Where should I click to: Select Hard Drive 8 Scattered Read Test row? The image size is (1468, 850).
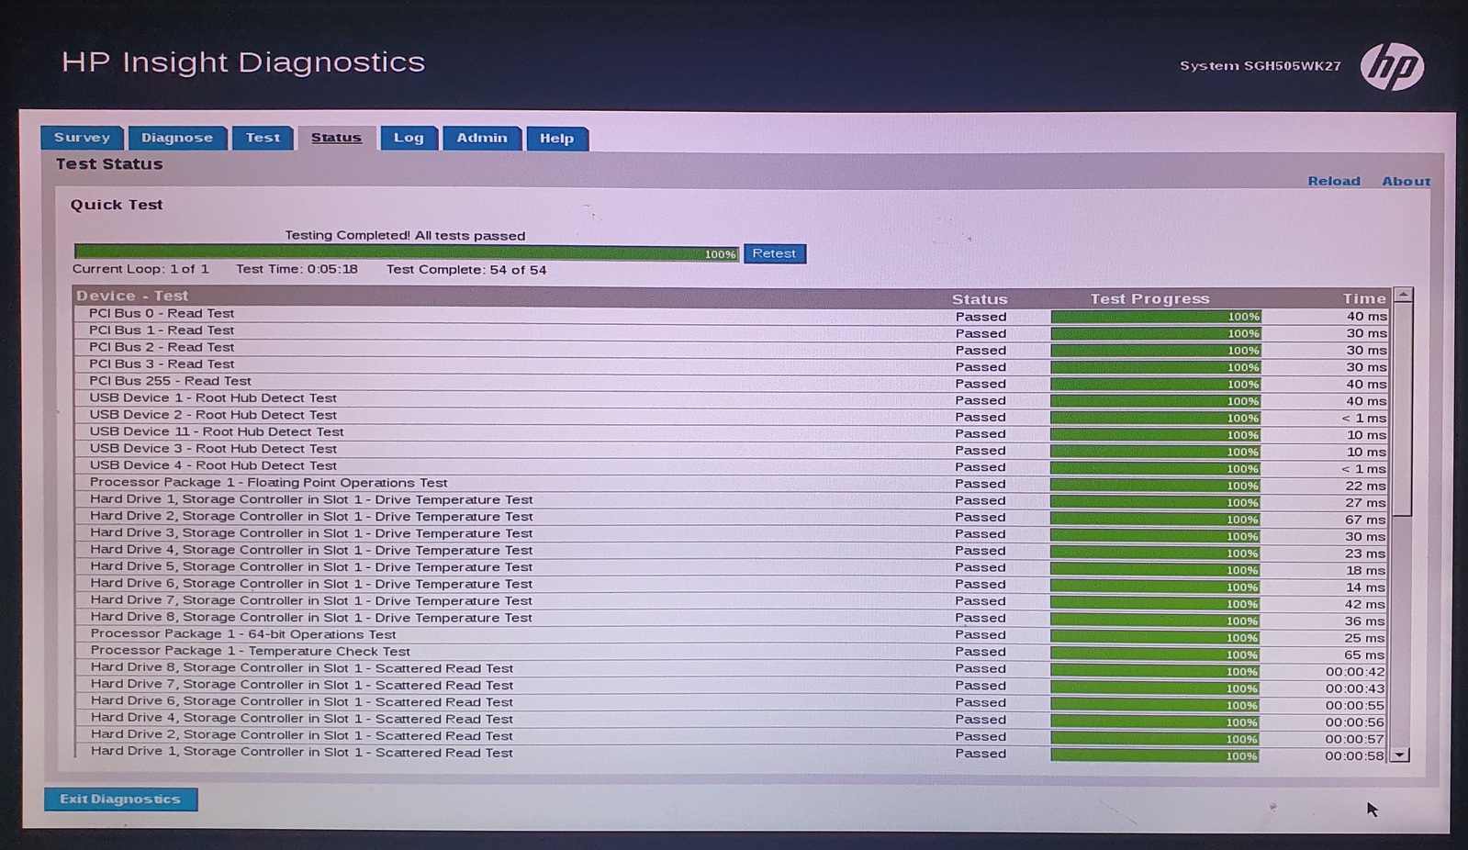[732, 669]
